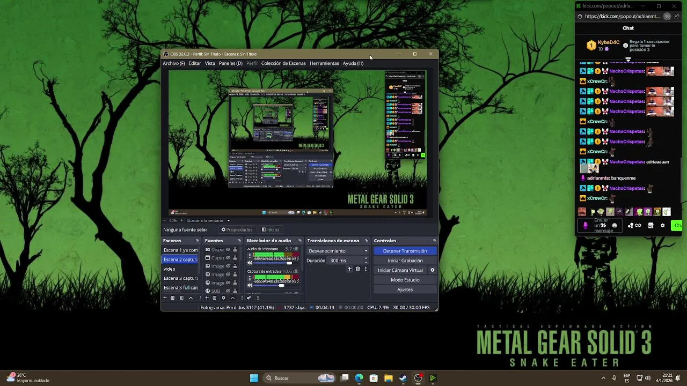The image size is (687, 386).
Task: Click Detener Transmisión button
Action: (x=405, y=251)
